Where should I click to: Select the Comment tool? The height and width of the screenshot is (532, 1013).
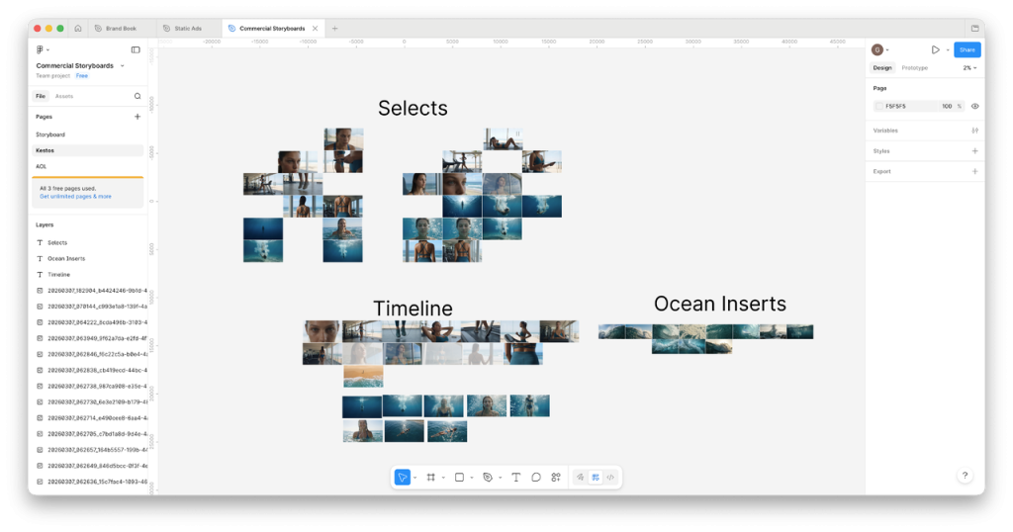(x=535, y=477)
